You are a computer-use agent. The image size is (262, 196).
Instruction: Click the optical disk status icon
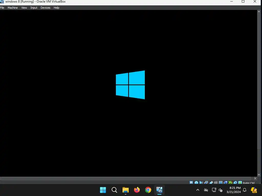click(x=196, y=183)
